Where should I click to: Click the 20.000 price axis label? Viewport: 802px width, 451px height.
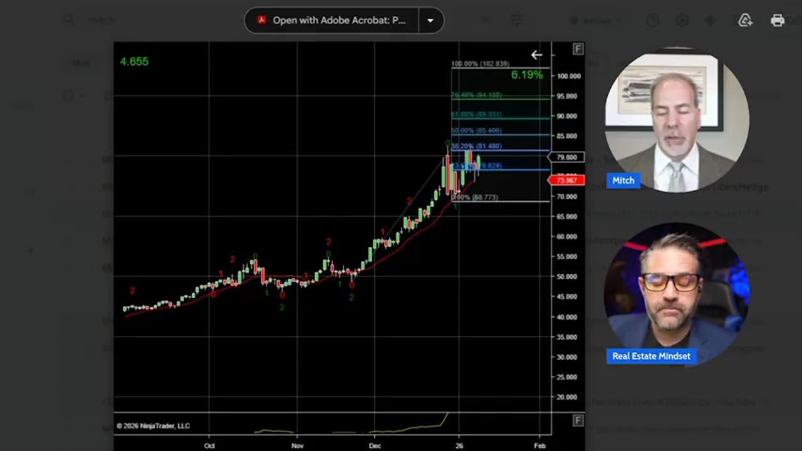click(x=568, y=397)
